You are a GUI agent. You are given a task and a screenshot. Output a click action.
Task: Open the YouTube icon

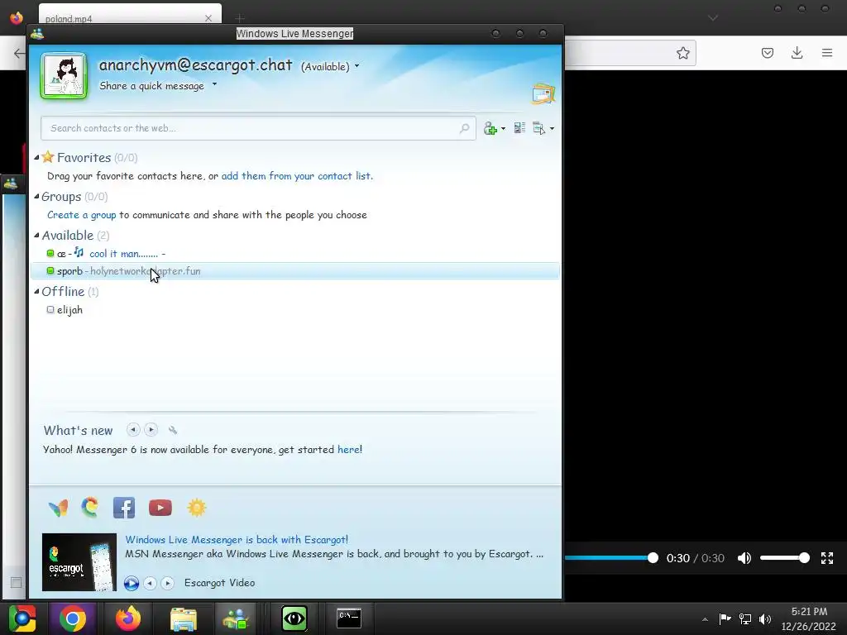pos(160,508)
